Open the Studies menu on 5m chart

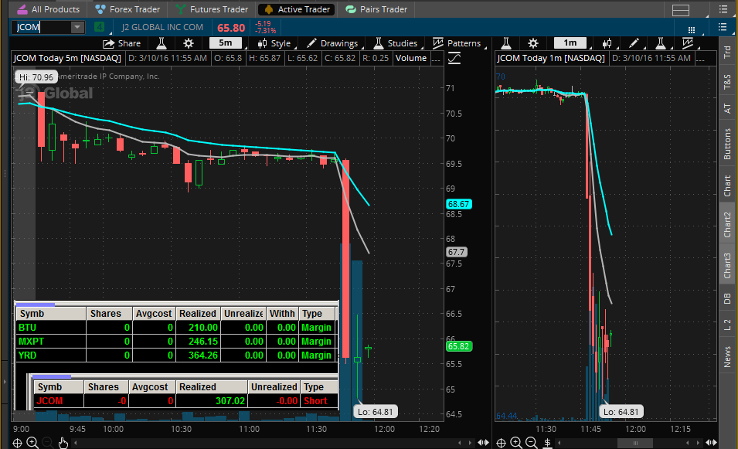(396, 43)
